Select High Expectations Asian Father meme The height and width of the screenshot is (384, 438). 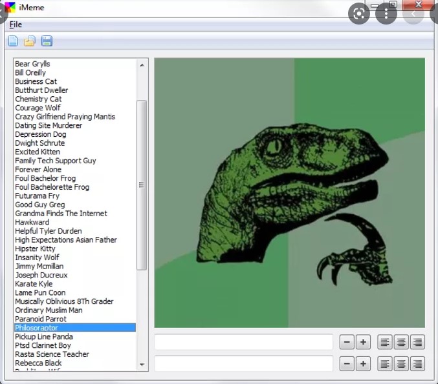point(66,240)
